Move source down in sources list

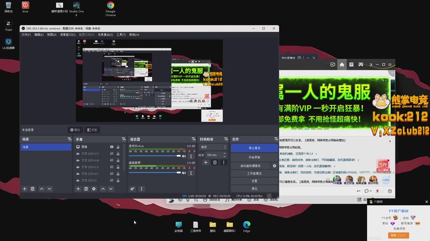click(x=111, y=189)
